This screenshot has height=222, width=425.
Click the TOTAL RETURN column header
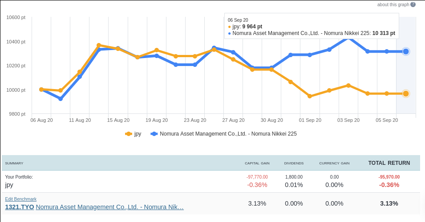pos(389,163)
